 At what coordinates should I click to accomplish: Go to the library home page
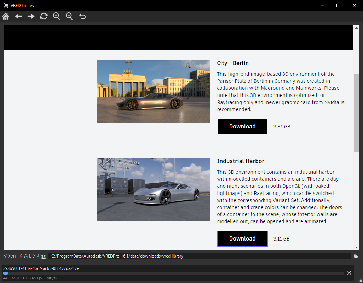pos(6,16)
